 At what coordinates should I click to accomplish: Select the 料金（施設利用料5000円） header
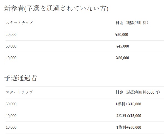(x=138, y=92)
